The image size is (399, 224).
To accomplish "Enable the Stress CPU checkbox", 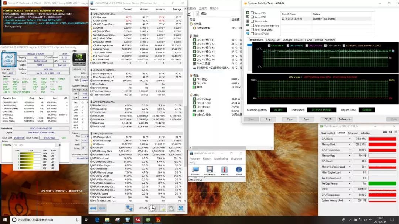I will point(252,13).
